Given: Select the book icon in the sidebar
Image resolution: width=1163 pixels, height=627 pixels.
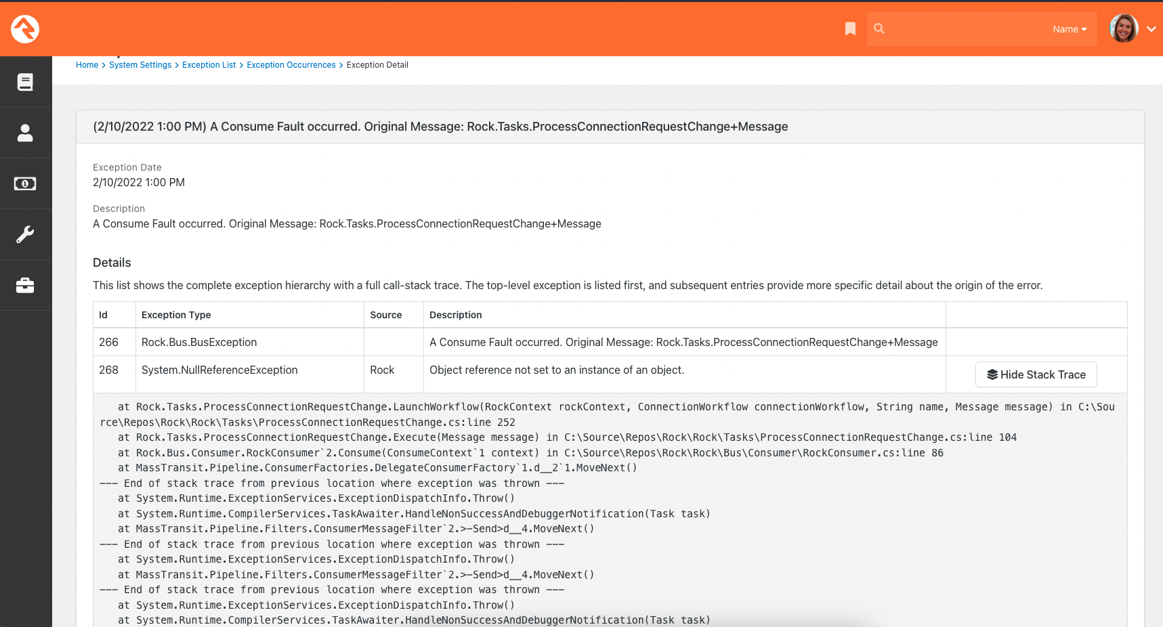Looking at the screenshot, I should pyautogui.click(x=26, y=81).
